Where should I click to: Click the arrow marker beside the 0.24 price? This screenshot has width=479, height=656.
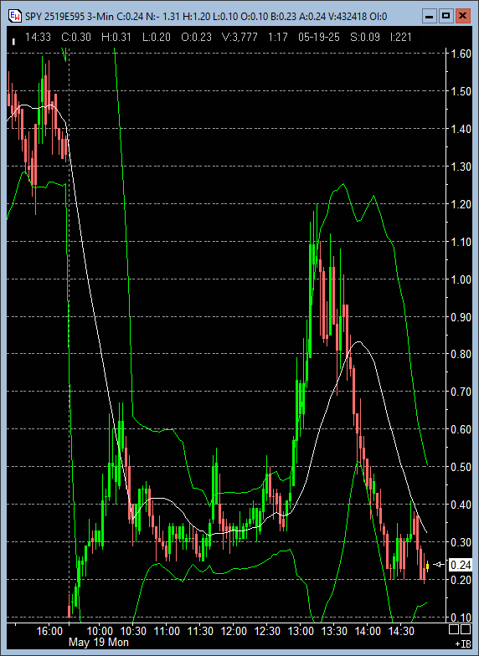pos(439,565)
